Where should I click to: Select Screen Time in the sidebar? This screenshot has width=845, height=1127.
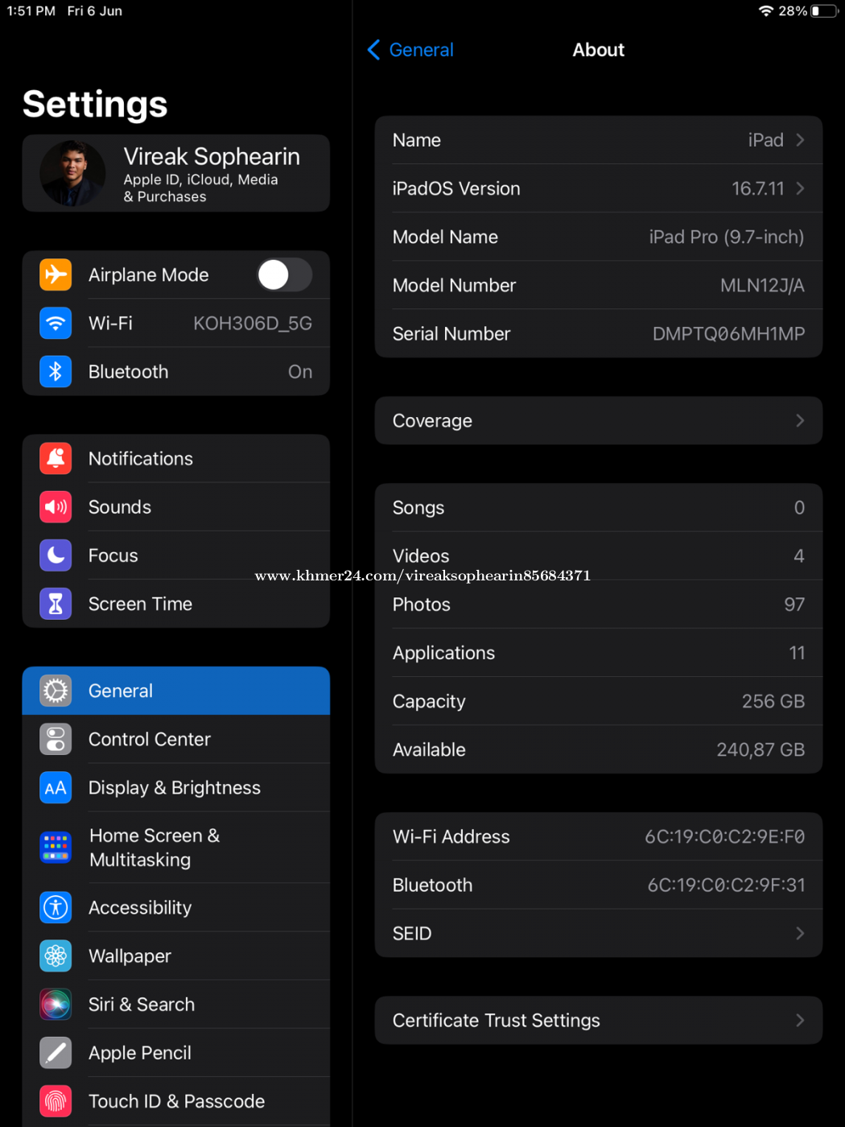176,603
